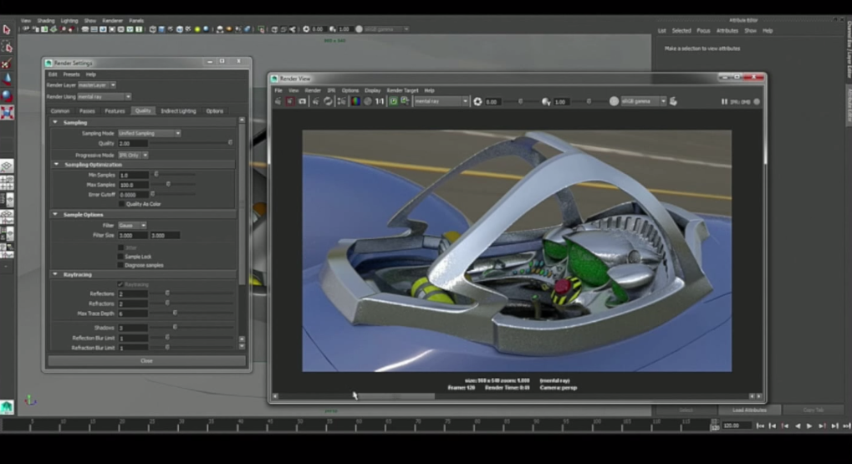Viewport: 852px width, 464px height.
Task: Open the Sampling Mode dropdown
Action: [x=149, y=133]
